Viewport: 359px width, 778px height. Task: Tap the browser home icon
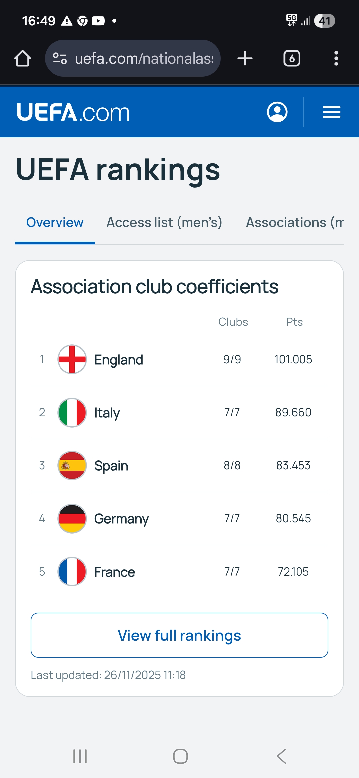(x=23, y=59)
